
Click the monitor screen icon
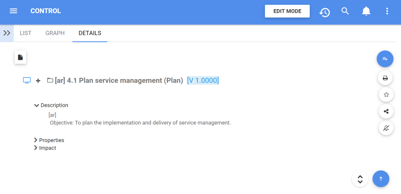click(x=27, y=80)
